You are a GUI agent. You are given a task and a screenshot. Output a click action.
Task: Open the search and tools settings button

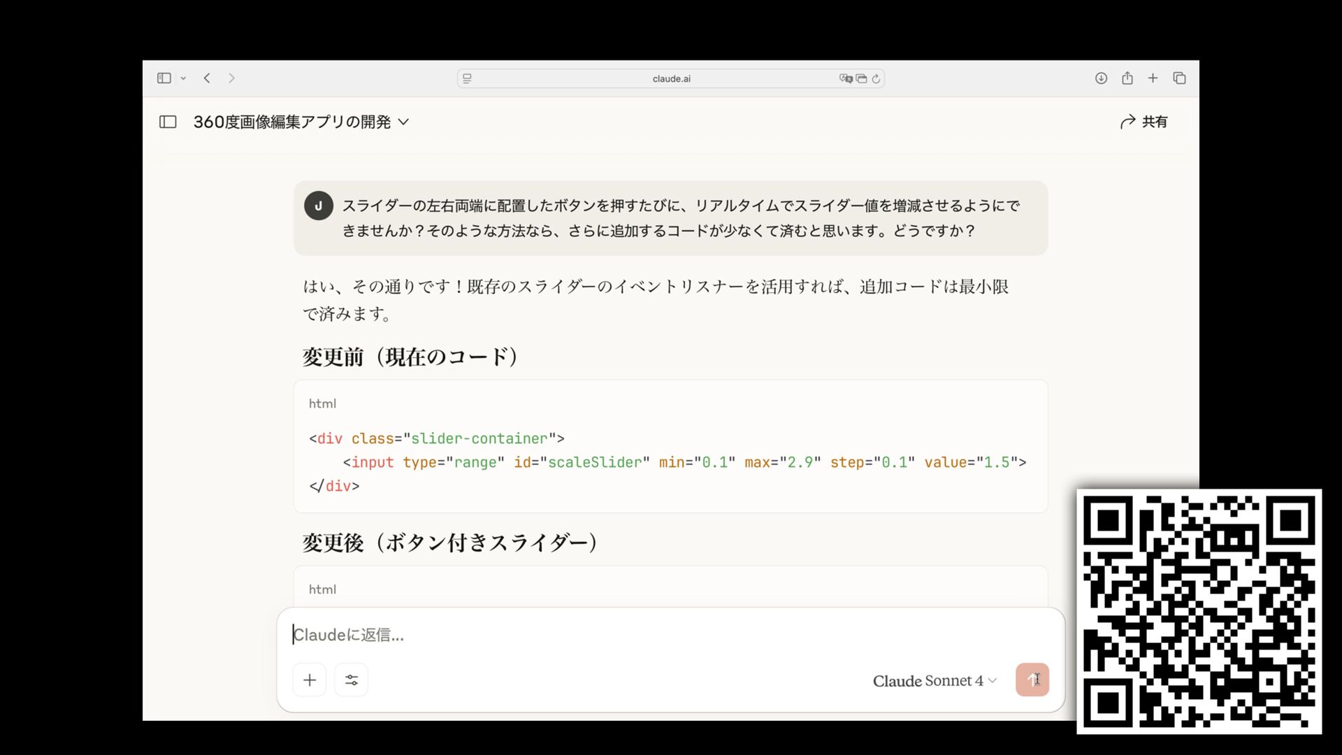352,680
